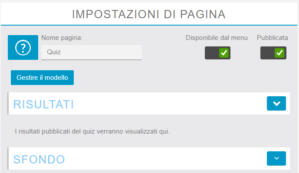The image size is (299, 173).
Task: Click the dark side of Disponibile dal menu switch
Action: pyautogui.click(x=212, y=53)
